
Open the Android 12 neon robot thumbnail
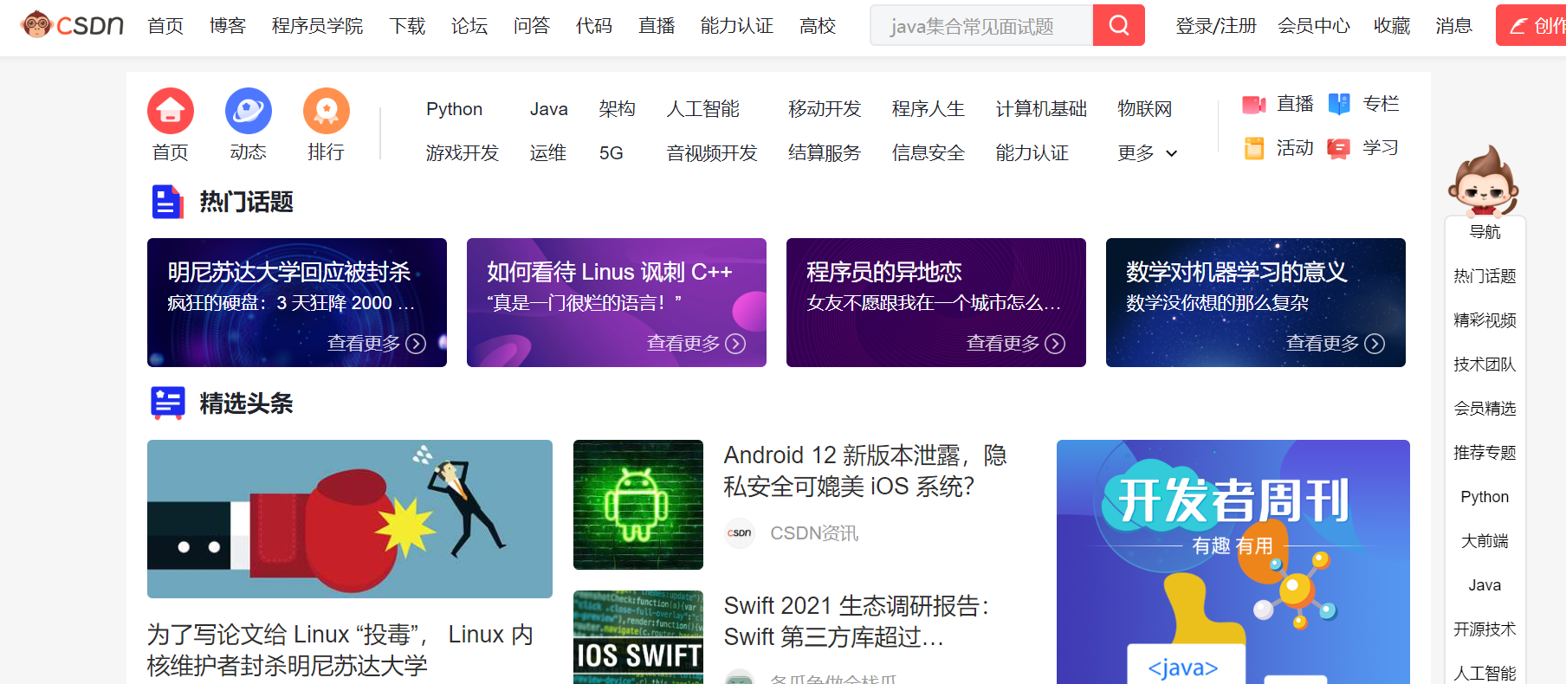638,505
